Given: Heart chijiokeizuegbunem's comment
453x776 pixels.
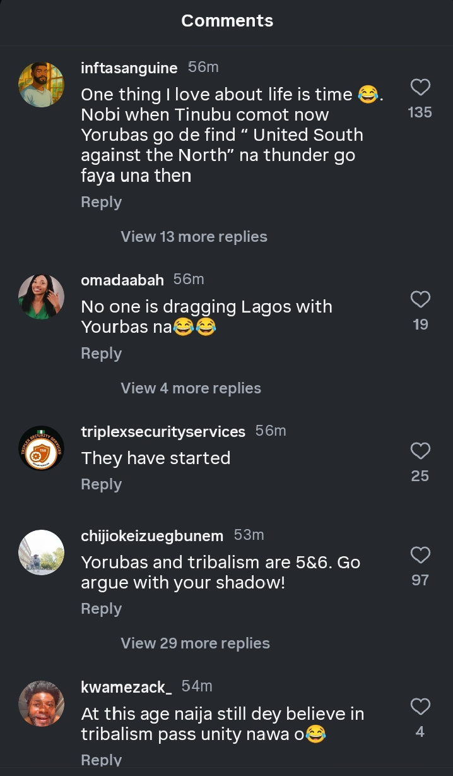Looking at the screenshot, I should [x=420, y=555].
